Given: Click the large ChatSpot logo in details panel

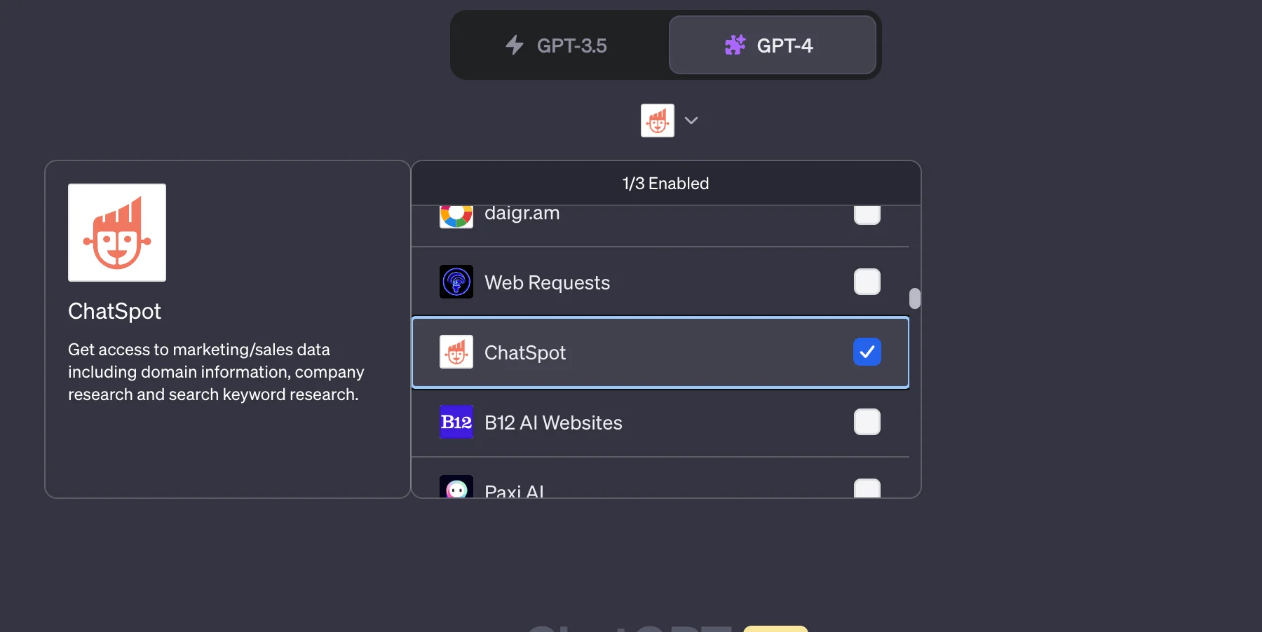Looking at the screenshot, I should [x=117, y=233].
